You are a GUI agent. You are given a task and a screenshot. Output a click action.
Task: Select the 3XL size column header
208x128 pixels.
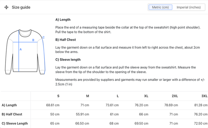tap(205, 96)
